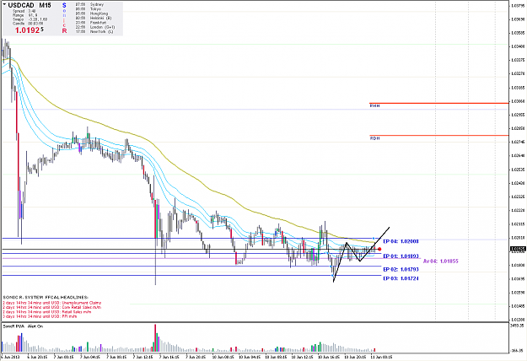Click the large red R in the Sonic logo

point(64,30)
